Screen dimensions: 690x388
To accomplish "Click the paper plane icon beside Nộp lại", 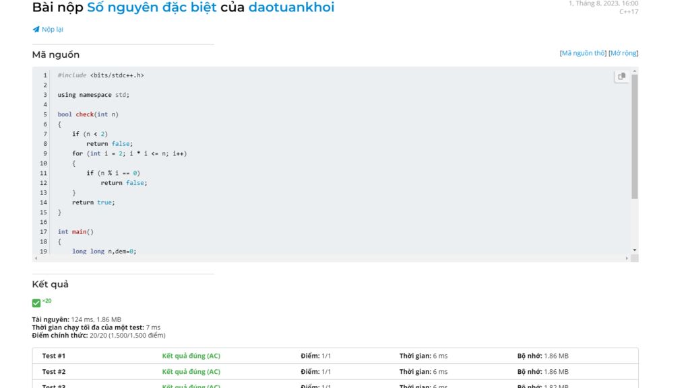I will click(x=36, y=30).
